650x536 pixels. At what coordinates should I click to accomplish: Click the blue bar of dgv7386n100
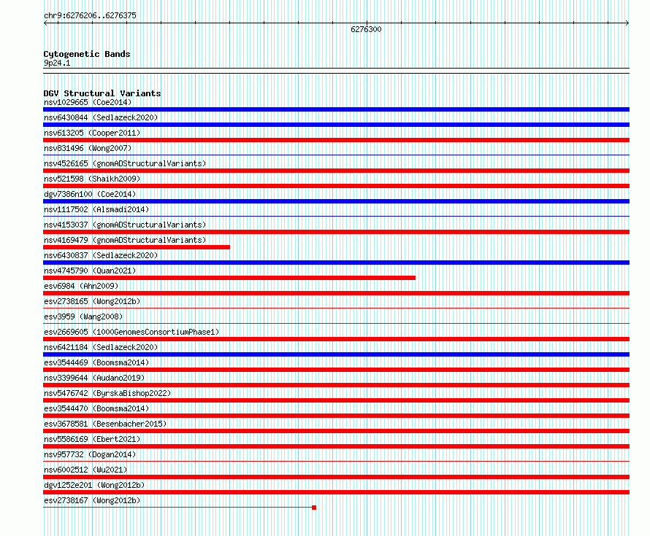point(336,201)
